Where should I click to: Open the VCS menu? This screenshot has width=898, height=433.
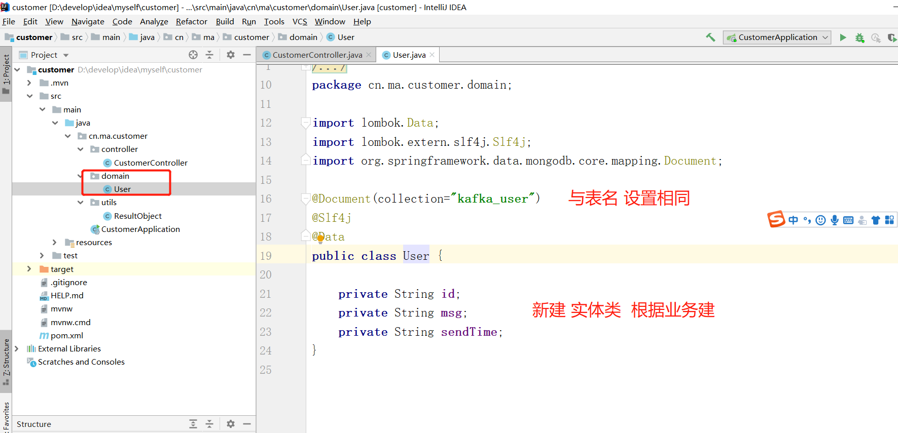click(x=300, y=21)
